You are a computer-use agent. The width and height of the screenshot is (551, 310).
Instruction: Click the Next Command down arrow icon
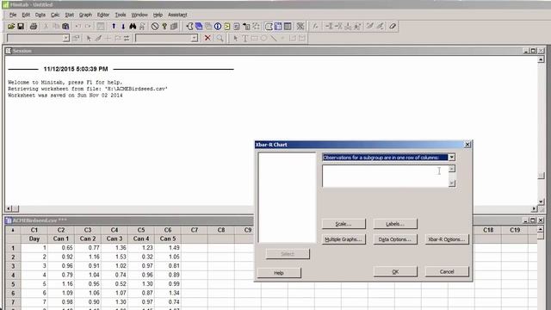coord(123,27)
